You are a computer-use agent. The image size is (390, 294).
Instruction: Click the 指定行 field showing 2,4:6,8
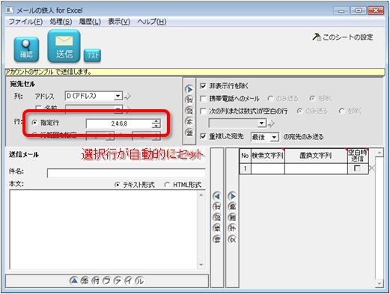119,123
